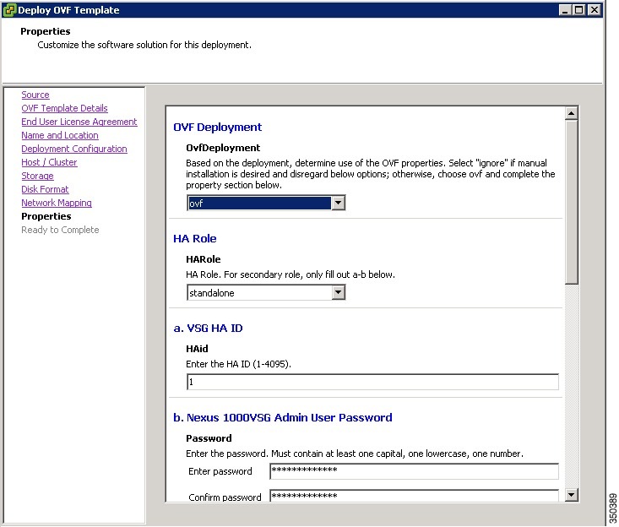Click the a. VSG HA ID heading
The width and height of the screenshot is (619, 527).
[208, 328]
